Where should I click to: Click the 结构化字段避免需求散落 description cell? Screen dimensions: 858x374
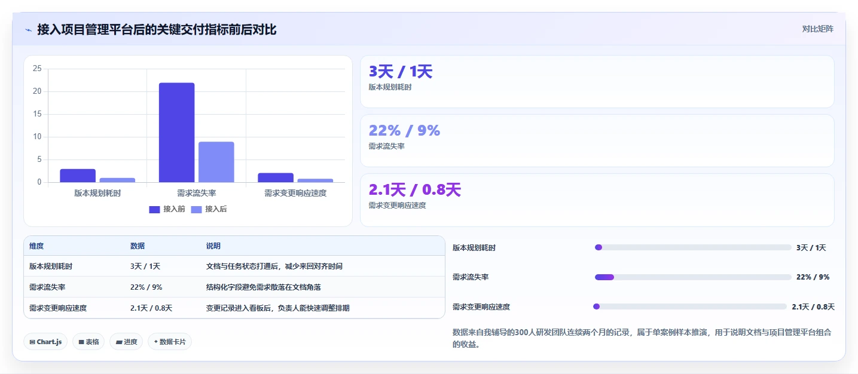tap(264, 287)
